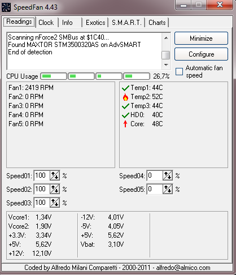
Task: Click the SpeedFan app icon in title bar
Action: (6, 7)
